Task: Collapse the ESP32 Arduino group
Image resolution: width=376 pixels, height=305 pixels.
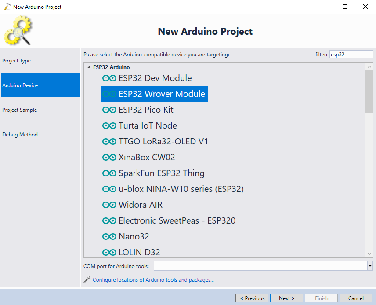Action: pyautogui.click(x=89, y=67)
